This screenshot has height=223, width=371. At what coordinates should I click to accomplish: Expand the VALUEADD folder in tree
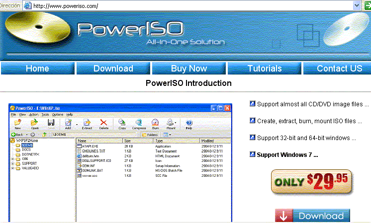point(12,168)
